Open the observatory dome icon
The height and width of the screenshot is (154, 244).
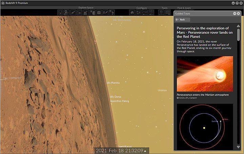pos(86,13)
